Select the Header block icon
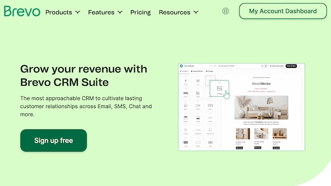 click(x=185, y=118)
